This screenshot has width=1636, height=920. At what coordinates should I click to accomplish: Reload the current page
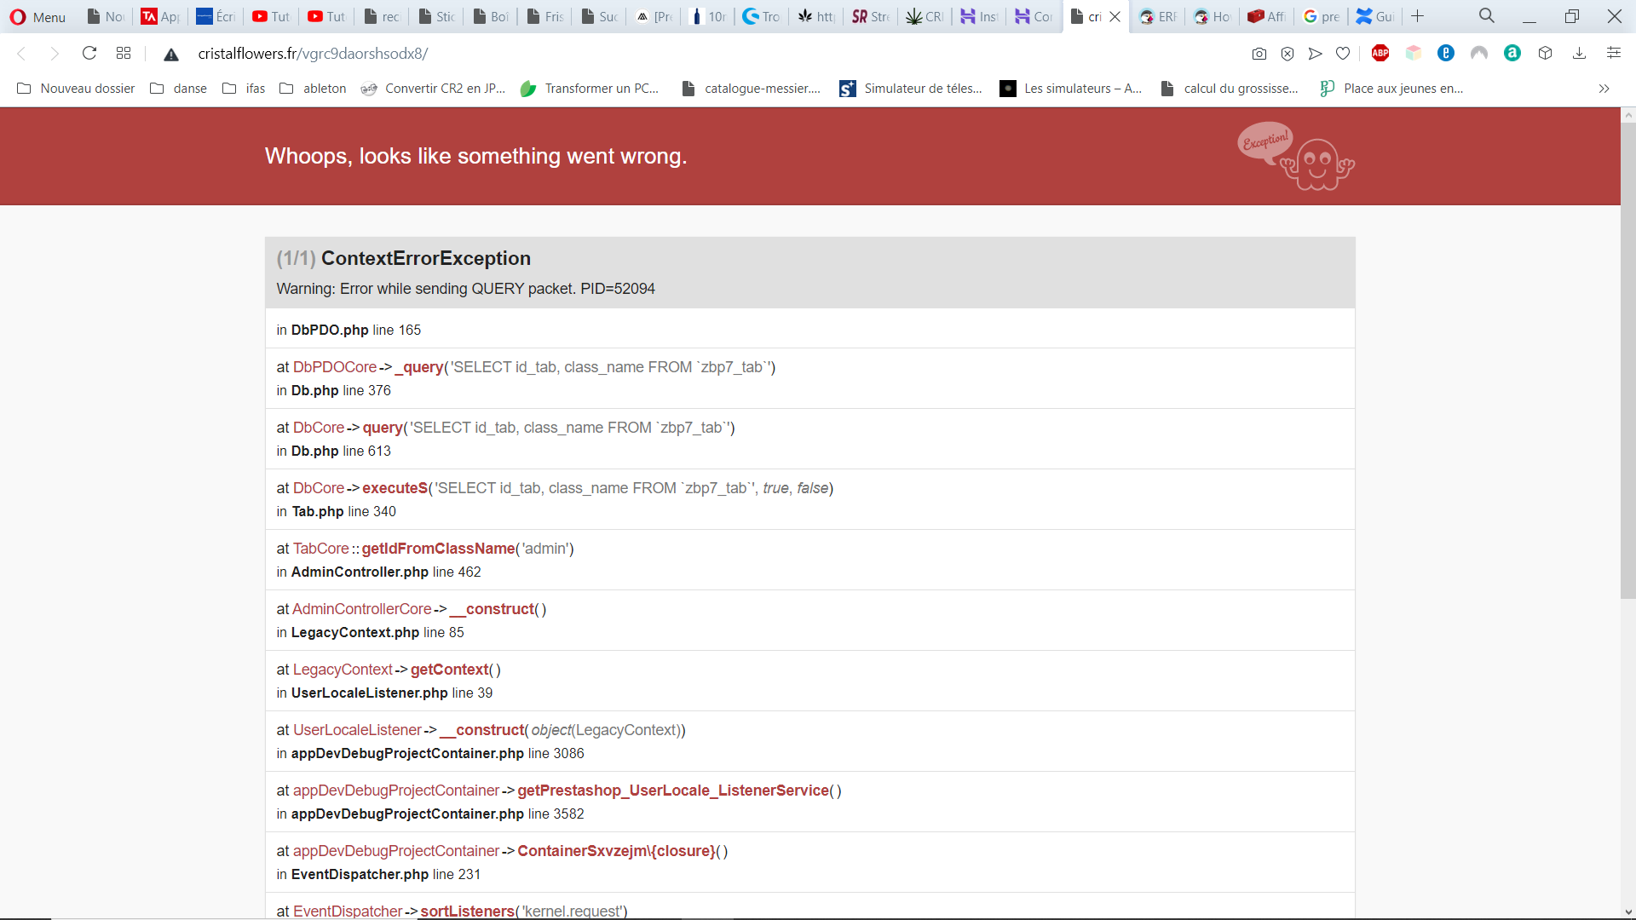tap(89, 54)
